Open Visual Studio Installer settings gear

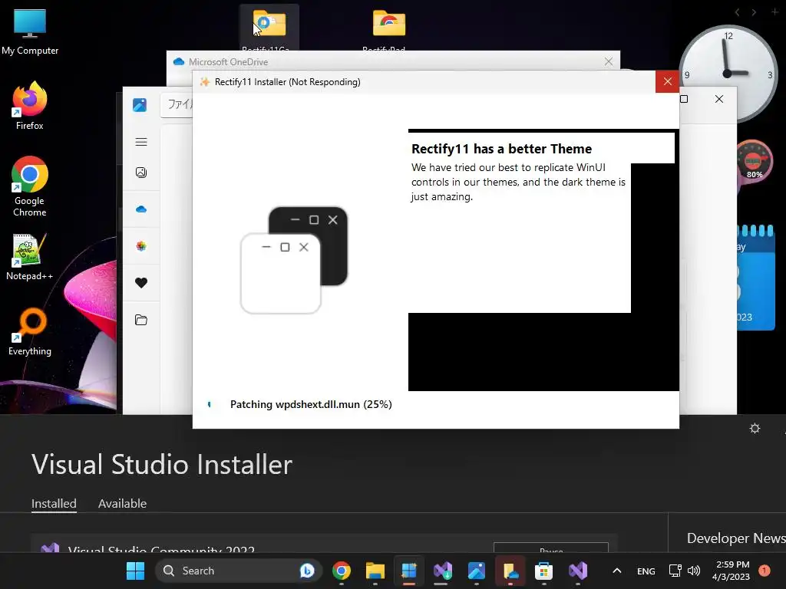coord(755,428)
